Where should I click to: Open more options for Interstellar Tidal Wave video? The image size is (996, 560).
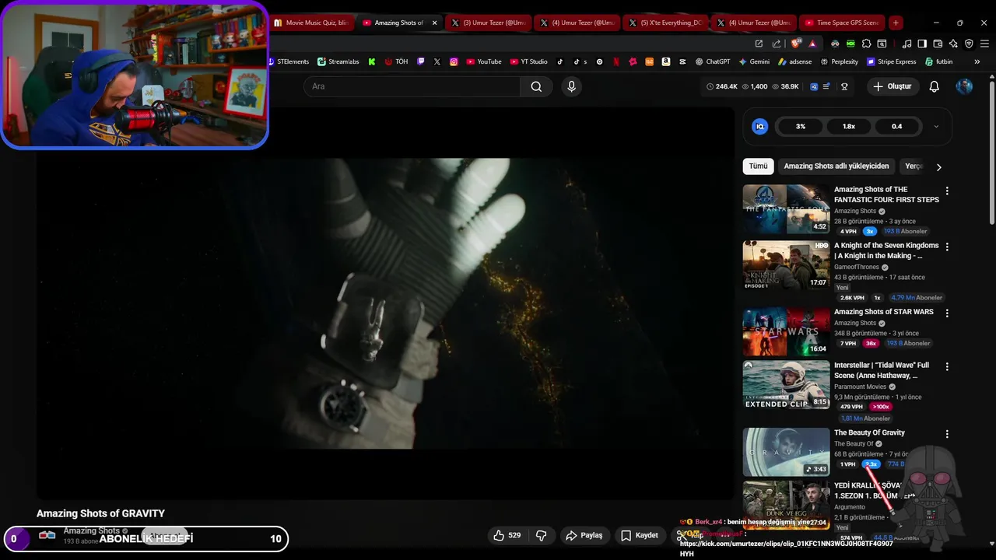tap(947, 366)
